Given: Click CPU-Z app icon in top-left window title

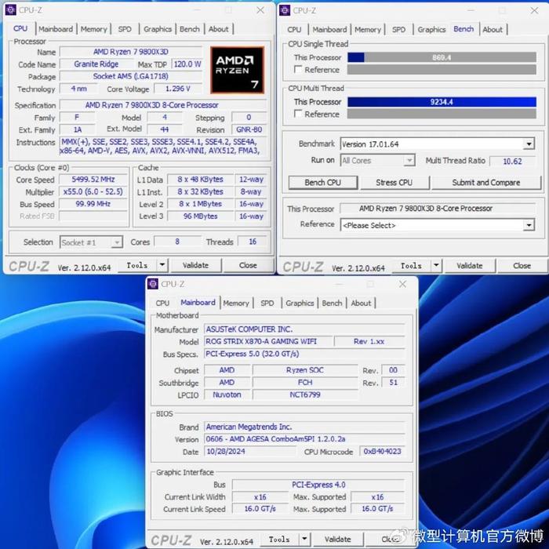Looking at the screenshot, I should (x=11, y=9).
